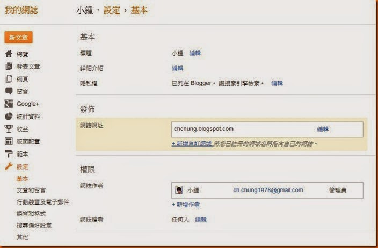Go to 網頁 pages section
The image size is (378, 248).
[x=23, y=79]
